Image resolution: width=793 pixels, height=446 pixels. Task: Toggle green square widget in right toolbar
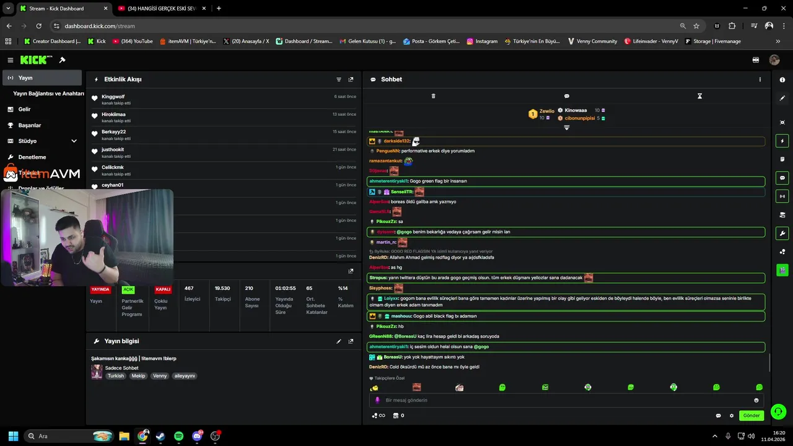(782, 270)
